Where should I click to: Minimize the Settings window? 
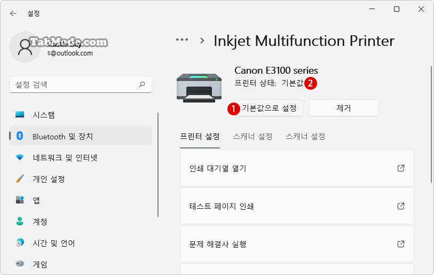372,9
